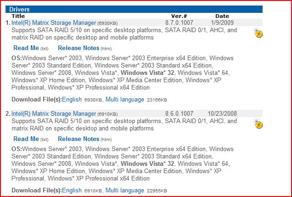Open Release Notes (htm) for driver 8.7.0.1007
The height and width of the screenshot is (197, 292).
point(79,48)
